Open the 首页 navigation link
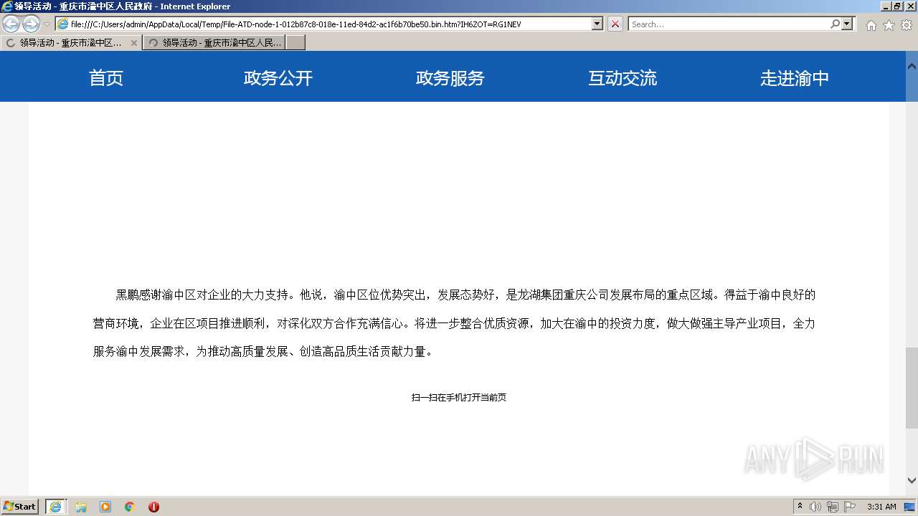Image resolution: width=918 pixels, height=516 pixels. 106,77
